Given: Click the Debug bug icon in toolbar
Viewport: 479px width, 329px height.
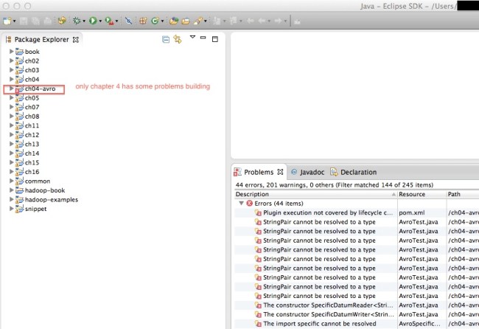Looking at the screenshot, I should (x=76, y=21).
